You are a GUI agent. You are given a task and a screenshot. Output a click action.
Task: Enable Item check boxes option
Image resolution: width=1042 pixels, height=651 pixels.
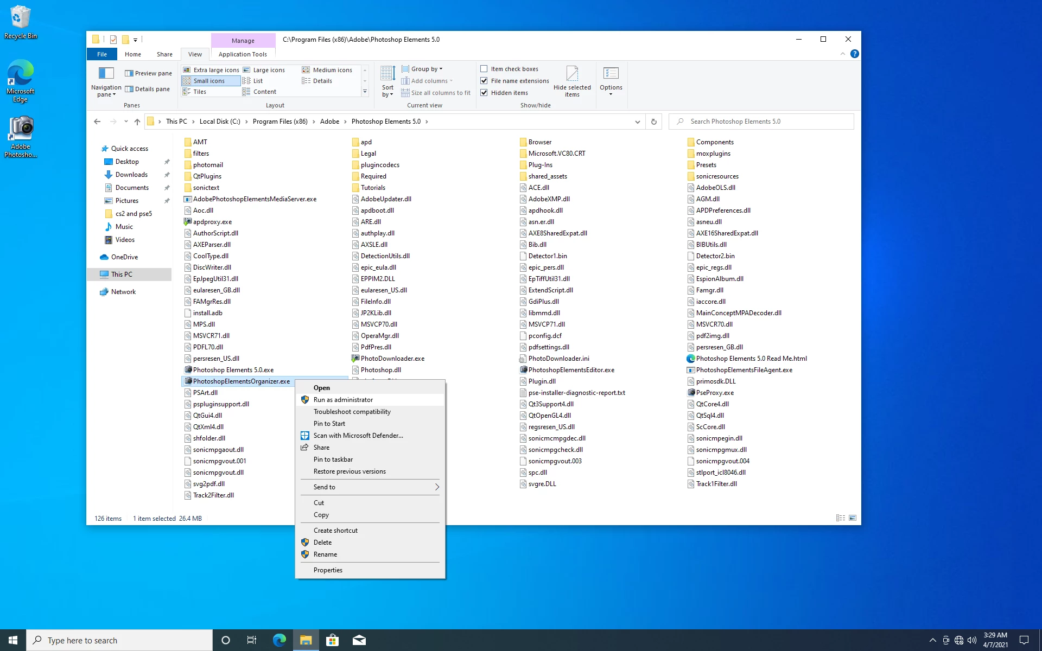coord(484,69)
